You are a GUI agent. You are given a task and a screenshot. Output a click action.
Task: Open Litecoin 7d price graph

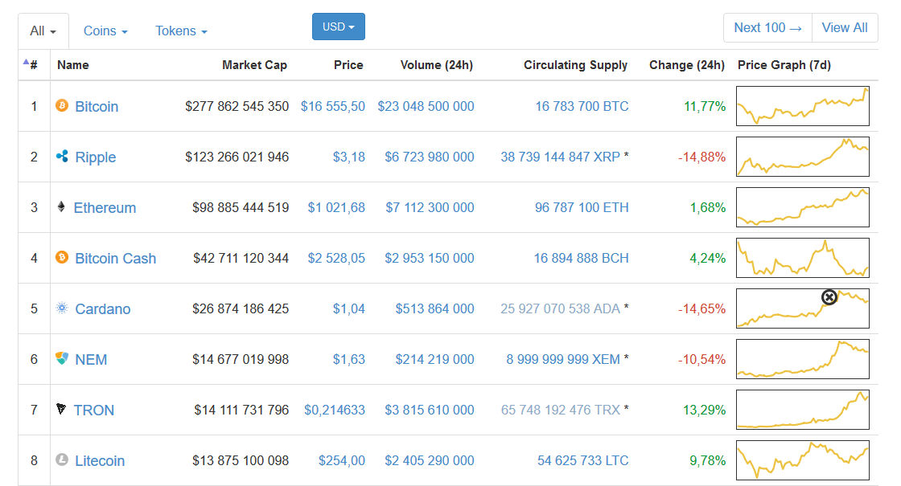coord(803,460)
